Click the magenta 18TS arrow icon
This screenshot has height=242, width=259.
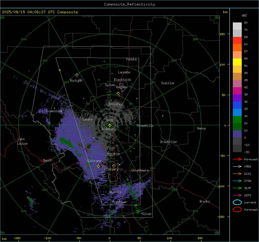click(237, 195)
